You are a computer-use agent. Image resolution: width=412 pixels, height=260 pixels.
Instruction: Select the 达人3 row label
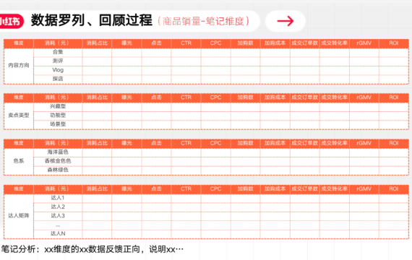58,215
